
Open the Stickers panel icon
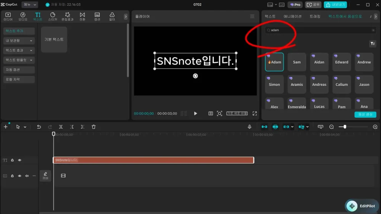click(x=52, y=16)
